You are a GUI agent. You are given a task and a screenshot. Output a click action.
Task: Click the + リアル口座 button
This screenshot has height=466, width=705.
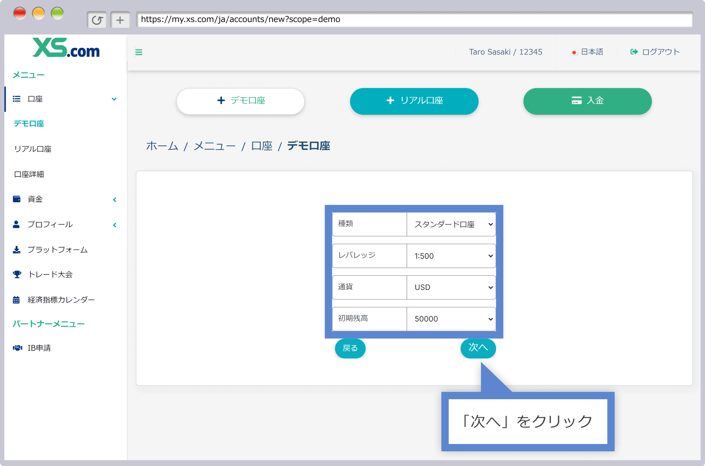point(414,101)
